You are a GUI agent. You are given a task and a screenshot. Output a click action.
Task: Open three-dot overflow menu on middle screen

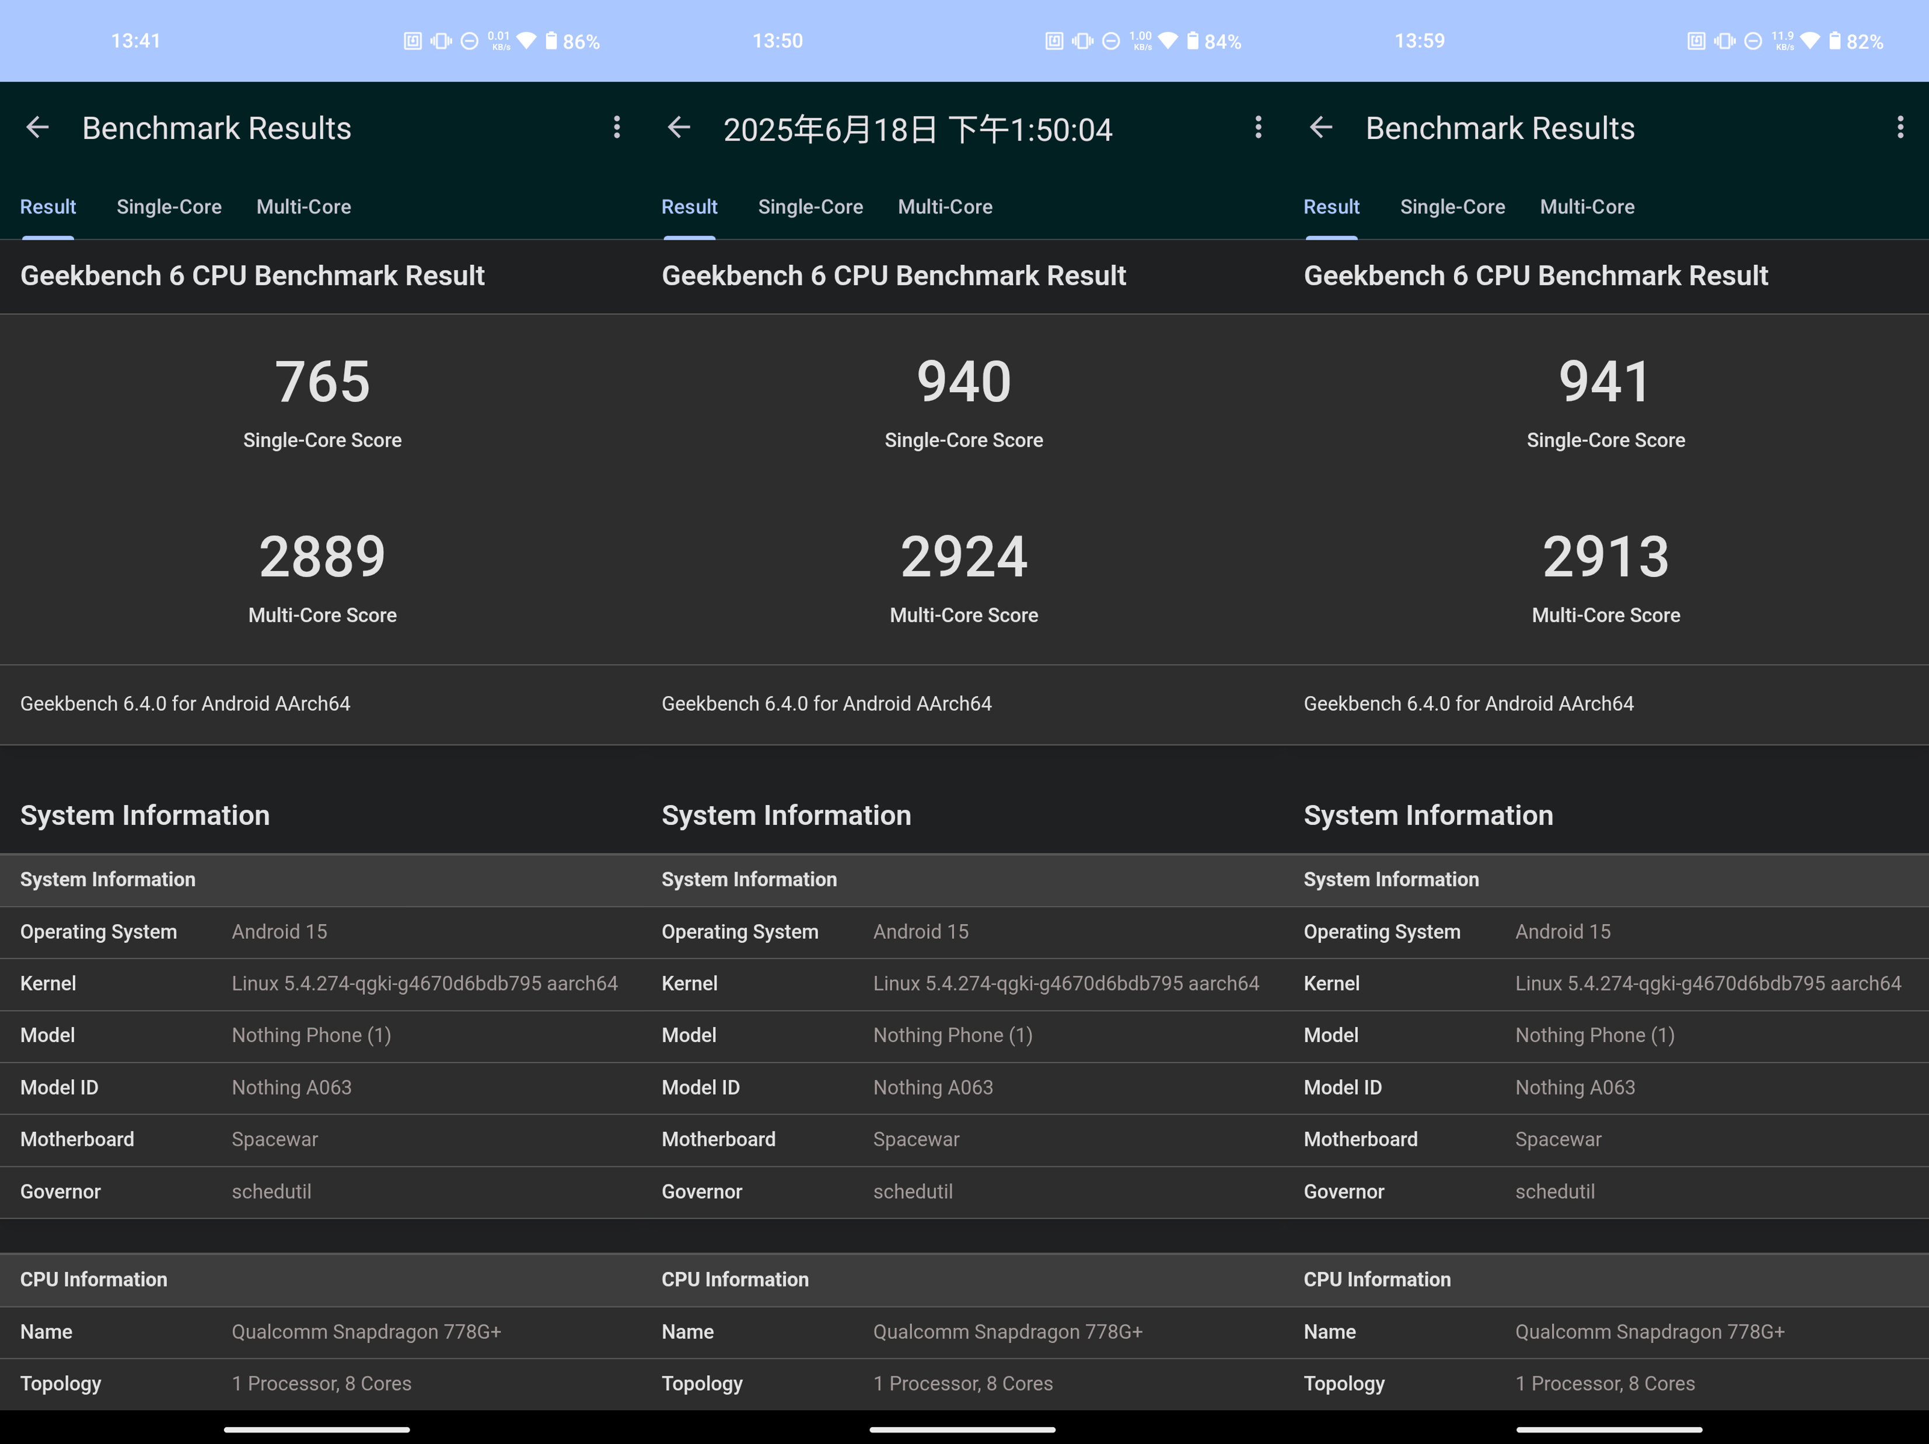pos(1257,128)
